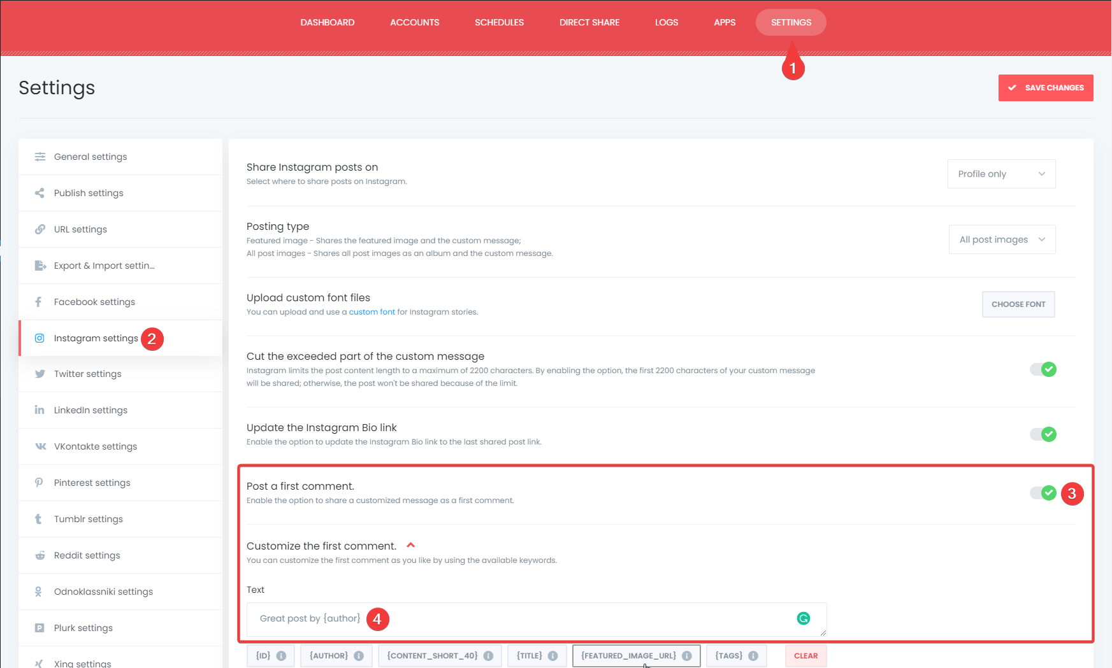This screenshot has width=1112, height=668.
Task: Click the VKontakte icon in sidebar
Action: tap(40, 446)
